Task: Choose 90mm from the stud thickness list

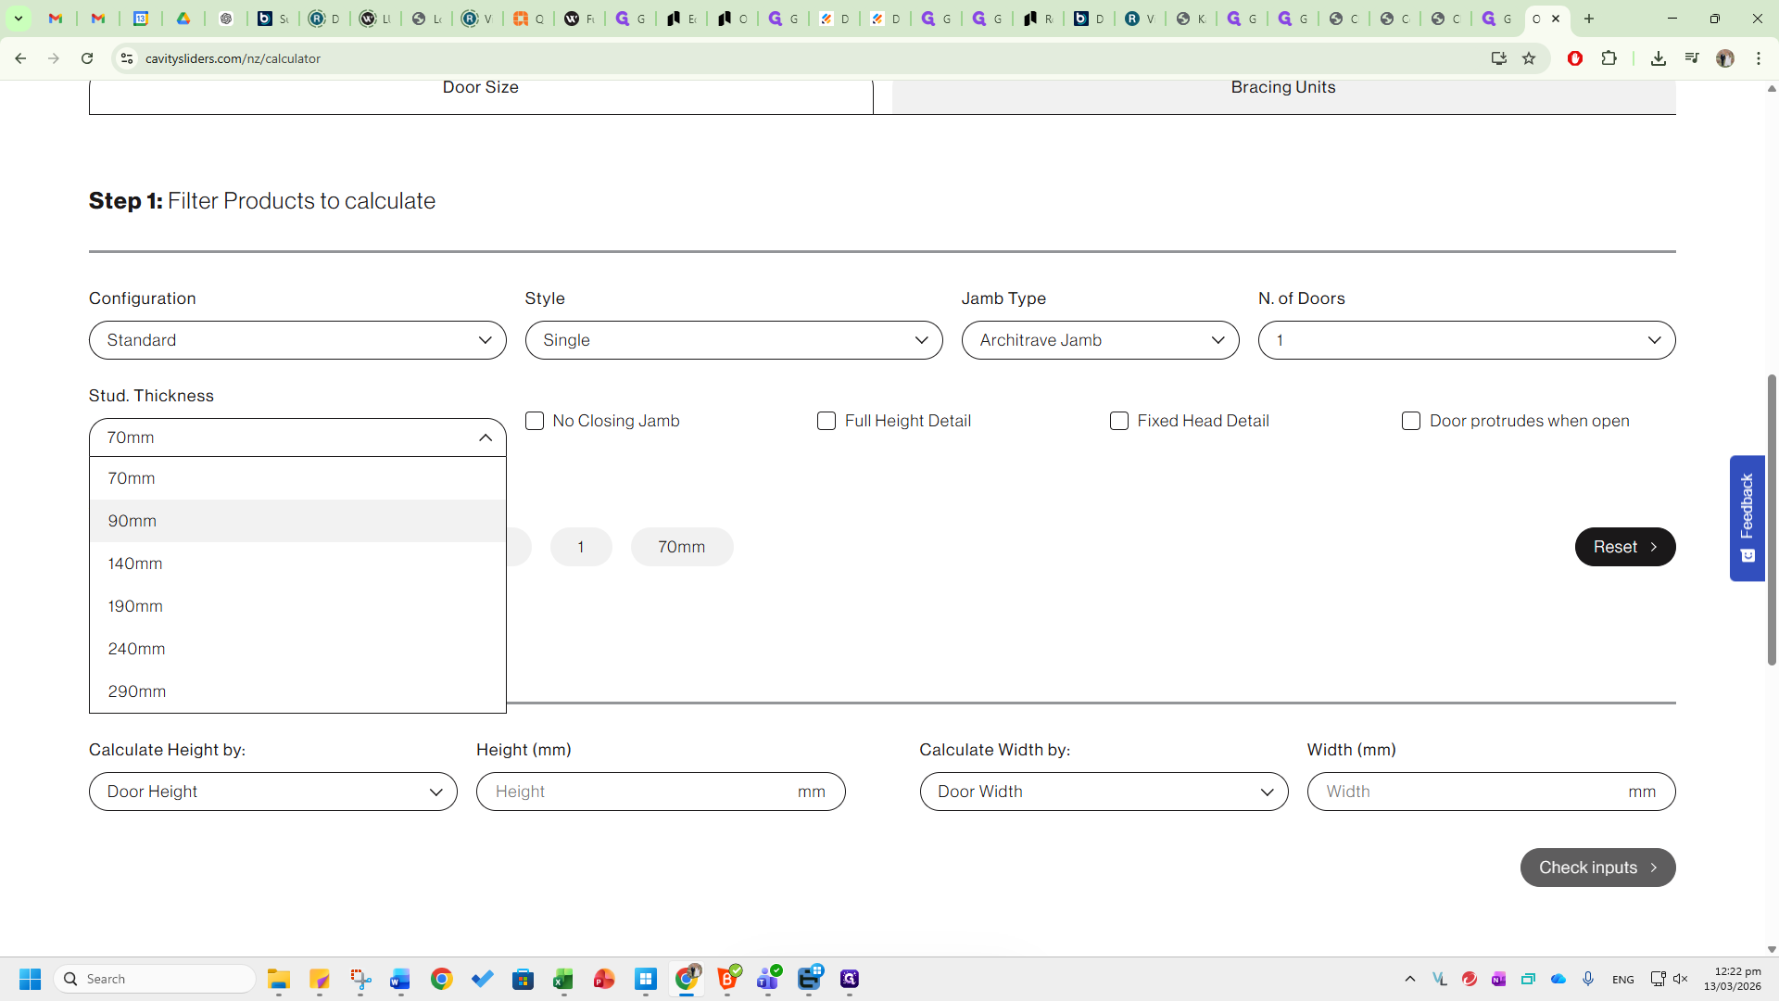Action: [132, 521]
